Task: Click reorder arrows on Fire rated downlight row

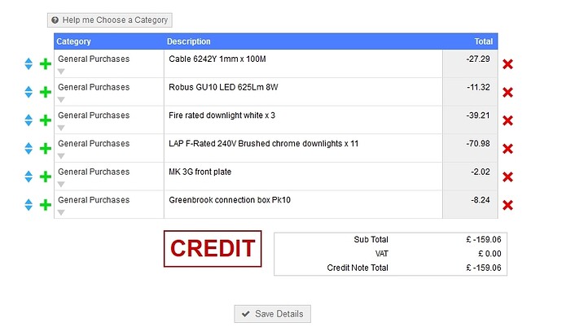Action: [29, 120]
